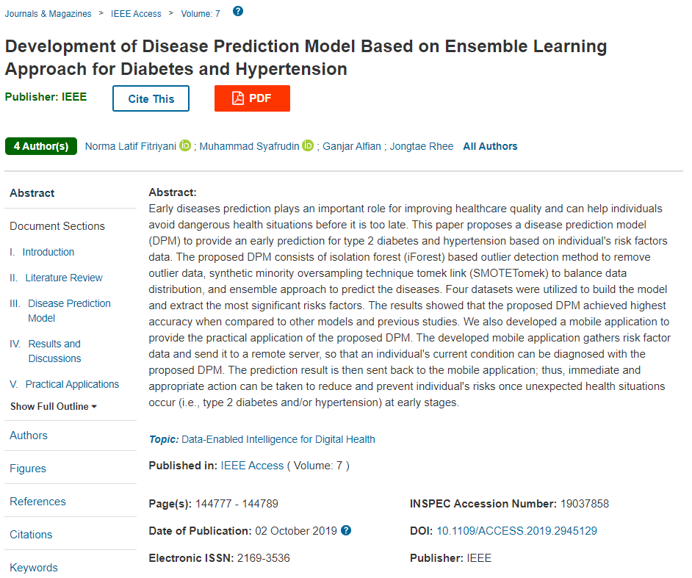The height and width of the screenshot is (578, 692).
Task: Jump to Literature Review section
Action: point(64,278)
